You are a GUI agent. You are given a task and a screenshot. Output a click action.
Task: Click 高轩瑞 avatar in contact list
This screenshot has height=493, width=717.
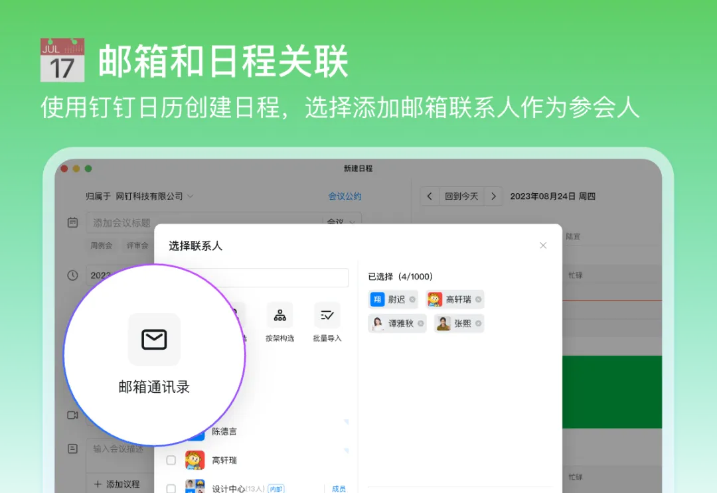click(195, 460)
